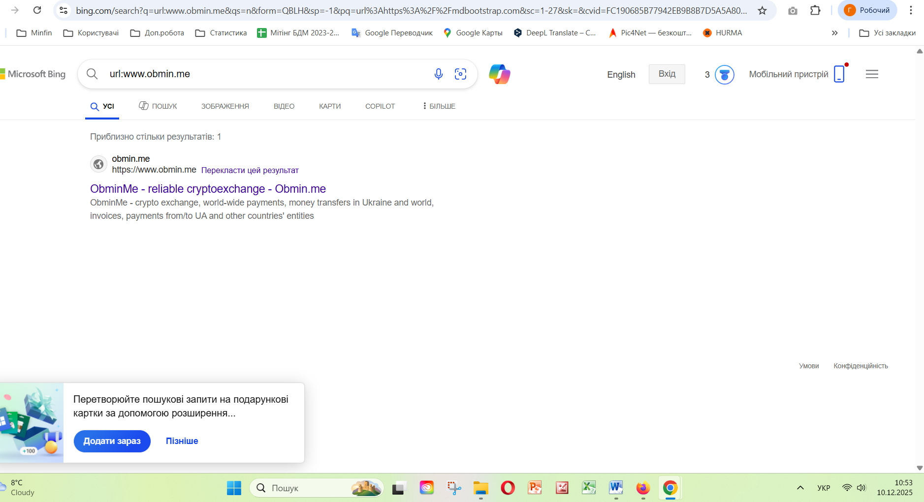Open the https://www.obmin.me URL link

154,170
